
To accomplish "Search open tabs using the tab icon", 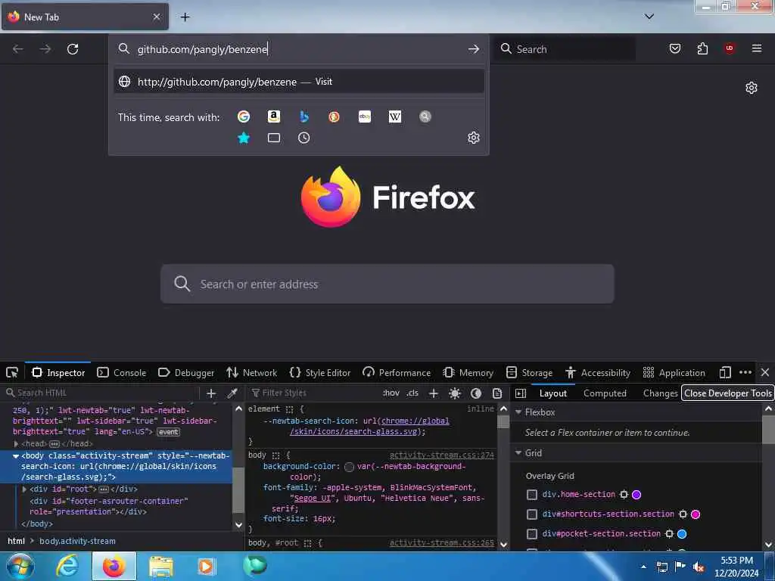I will tap(274, 138).
